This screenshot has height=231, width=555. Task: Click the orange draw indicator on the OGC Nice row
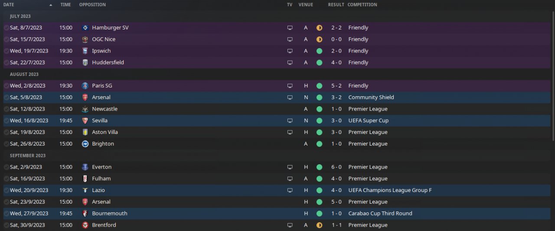click(x=320, y=39)
